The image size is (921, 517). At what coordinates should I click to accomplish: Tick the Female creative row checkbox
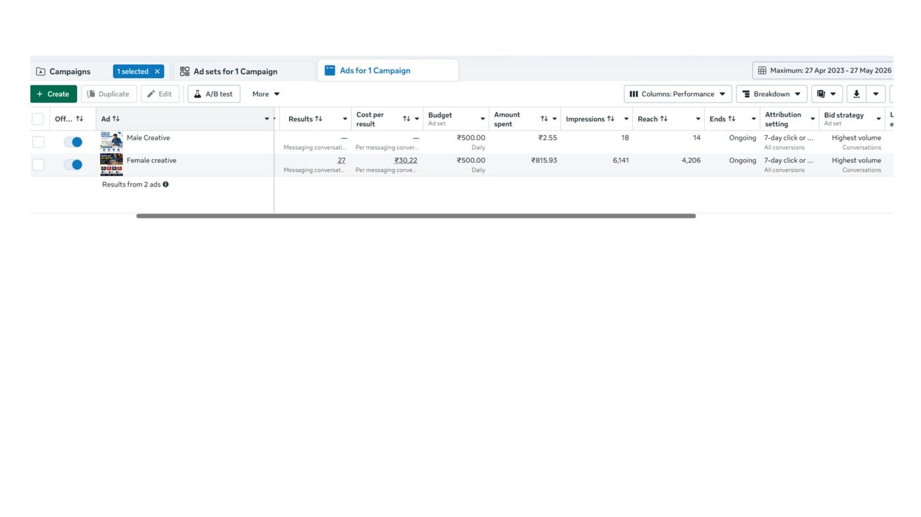click(38, 164)
